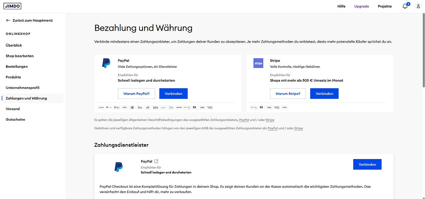Click the Discover badge in the Stripe card
Image resolution: width=425 pixels, height=199 pixels.
click(x=254, y=107)
